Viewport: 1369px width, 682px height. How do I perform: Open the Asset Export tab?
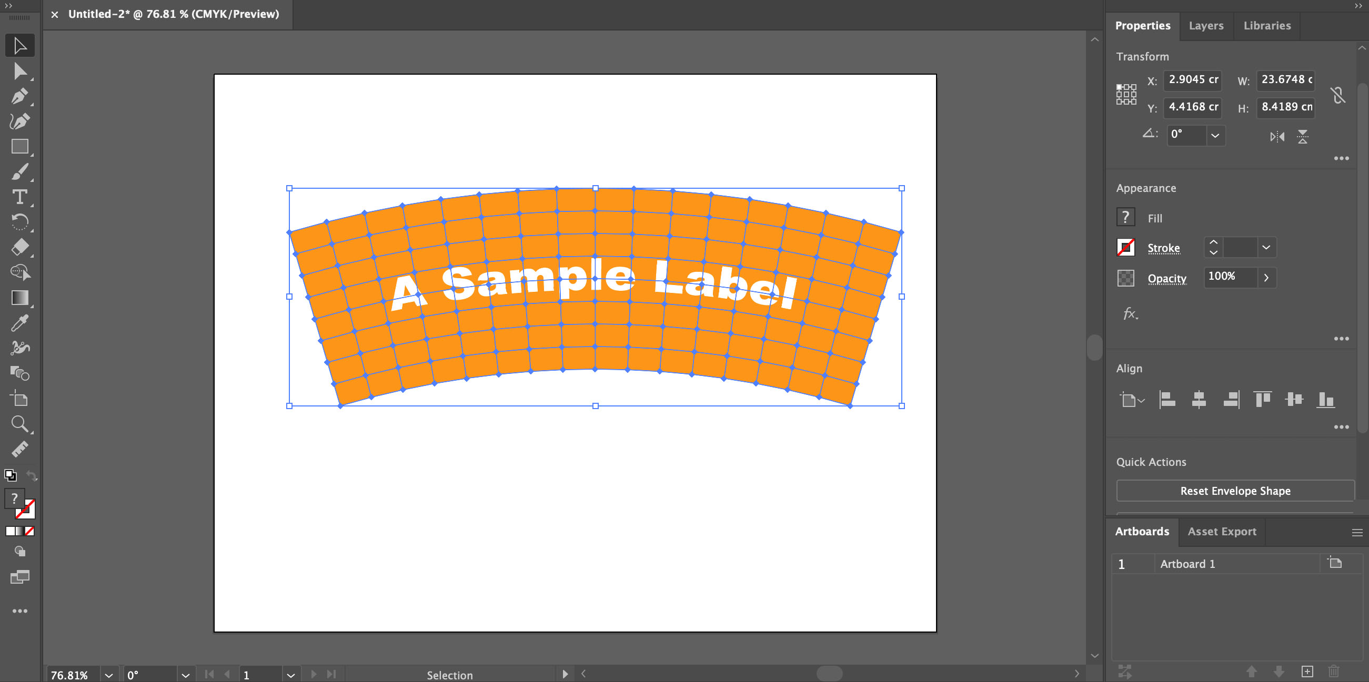pos(1221,531)
